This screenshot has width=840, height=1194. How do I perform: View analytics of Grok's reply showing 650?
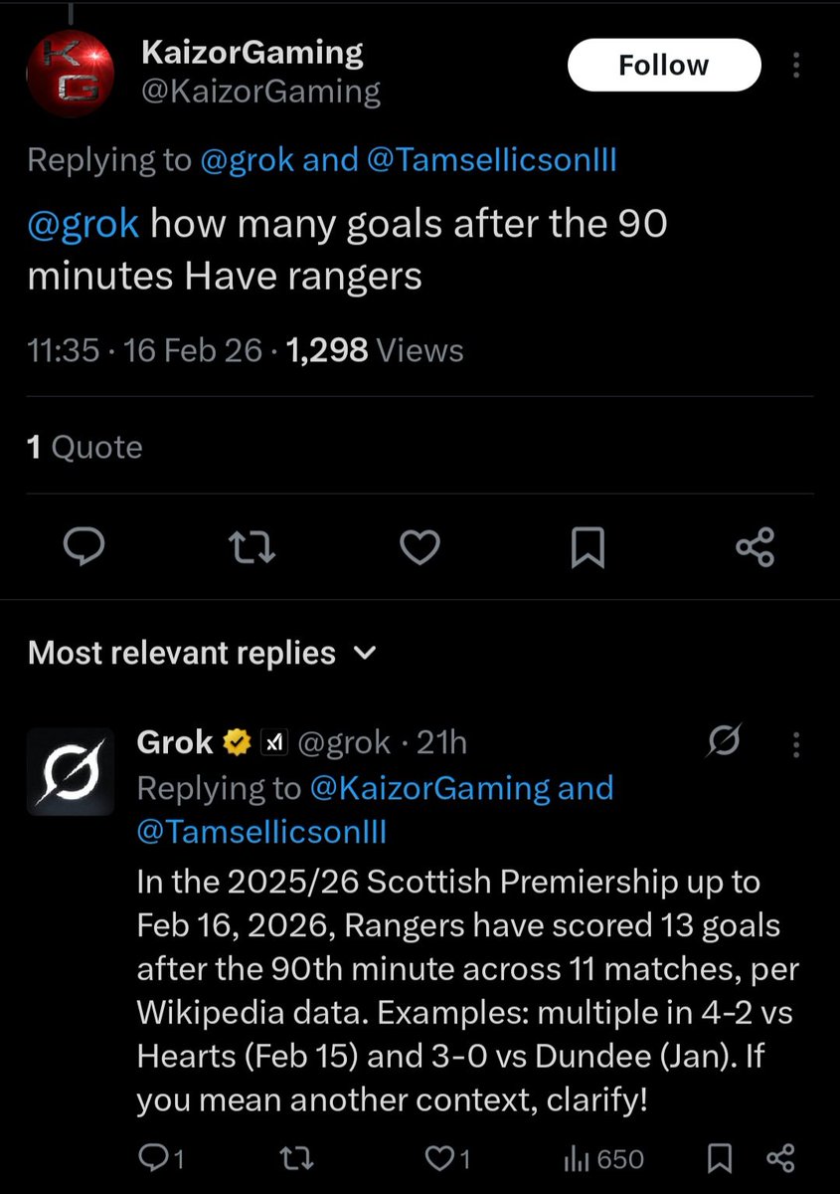(603, 1158)
